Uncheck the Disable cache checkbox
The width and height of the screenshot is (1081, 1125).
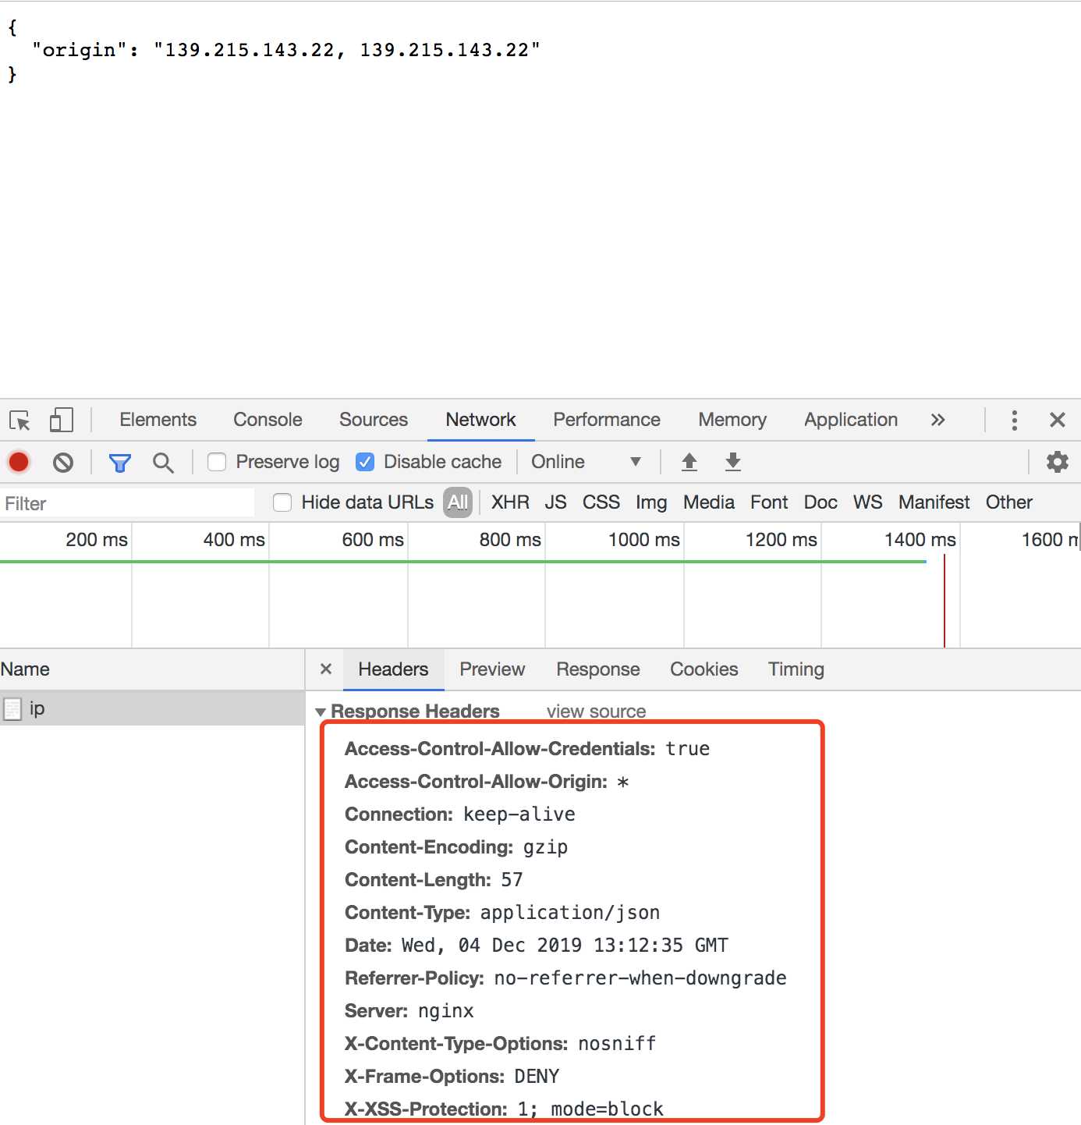pos(365,463)
